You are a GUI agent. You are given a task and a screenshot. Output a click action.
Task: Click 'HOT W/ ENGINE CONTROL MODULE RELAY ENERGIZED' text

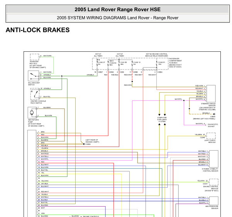pos(157,55)
